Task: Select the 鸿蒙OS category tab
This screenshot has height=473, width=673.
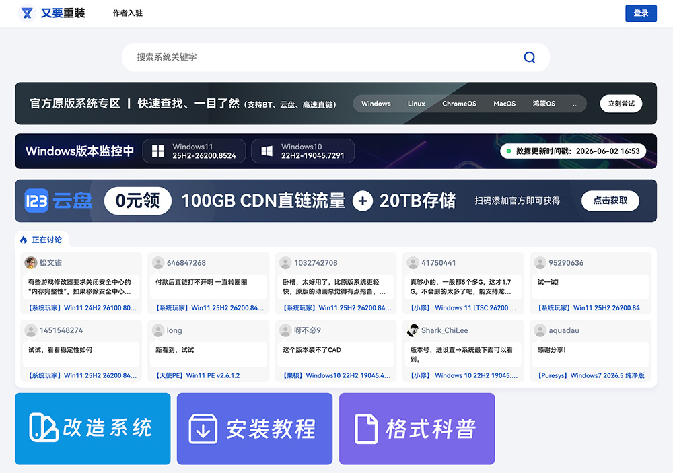Action: point(544,104)
